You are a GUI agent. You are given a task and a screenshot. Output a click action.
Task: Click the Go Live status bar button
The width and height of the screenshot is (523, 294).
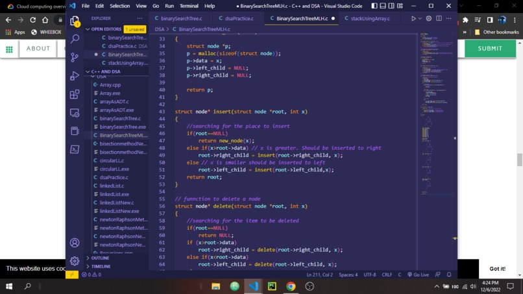(x=418, y=275)
